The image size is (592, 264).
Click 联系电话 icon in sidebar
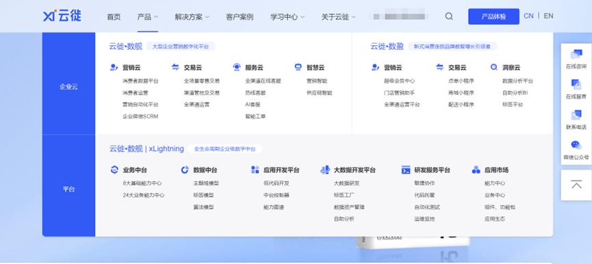576,115
